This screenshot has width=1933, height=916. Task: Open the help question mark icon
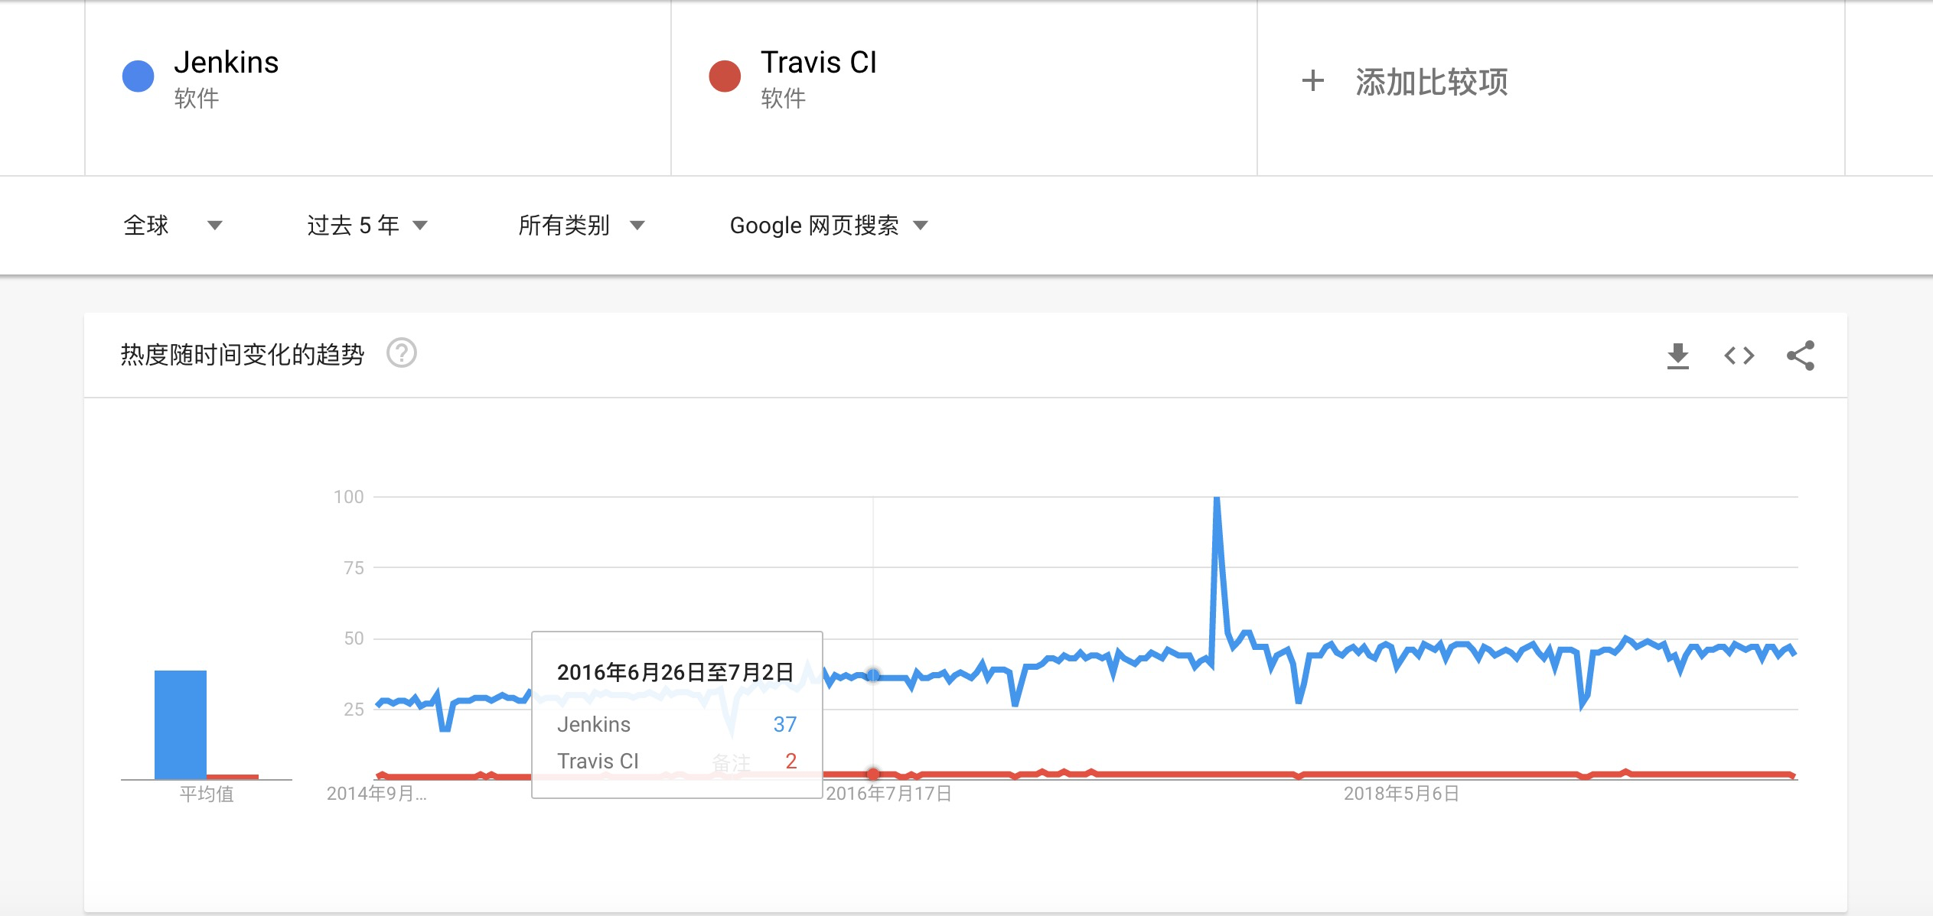click(401, 353)
